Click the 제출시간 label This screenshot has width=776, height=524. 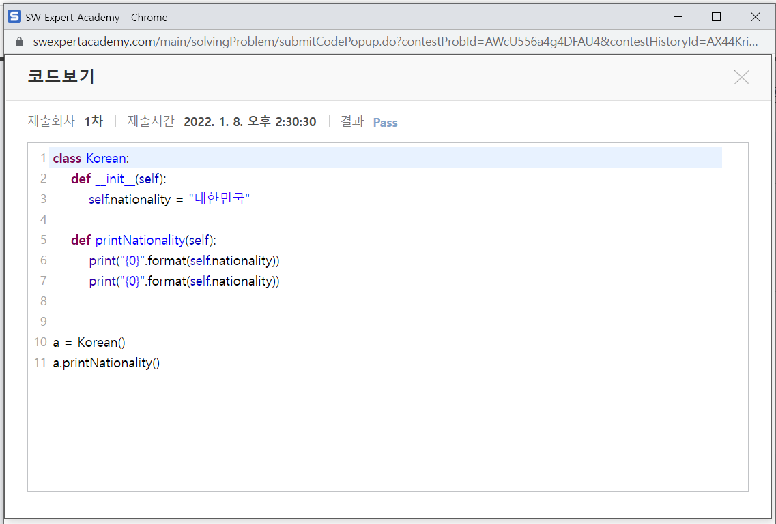click(x=151, y=121)
